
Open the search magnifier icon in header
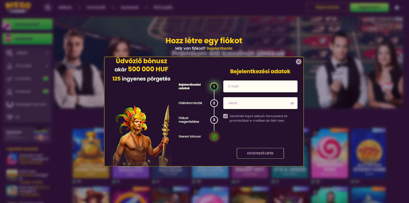[x=48, y=7]
